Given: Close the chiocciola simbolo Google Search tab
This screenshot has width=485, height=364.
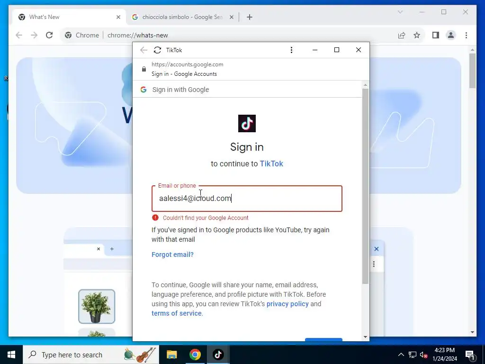Looking at the screenshot, I should pyautogui.click(x=231, y=17).
